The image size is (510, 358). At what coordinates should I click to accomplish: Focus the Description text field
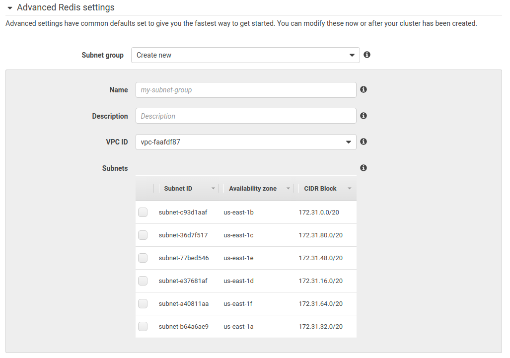[x=245, y=116]
